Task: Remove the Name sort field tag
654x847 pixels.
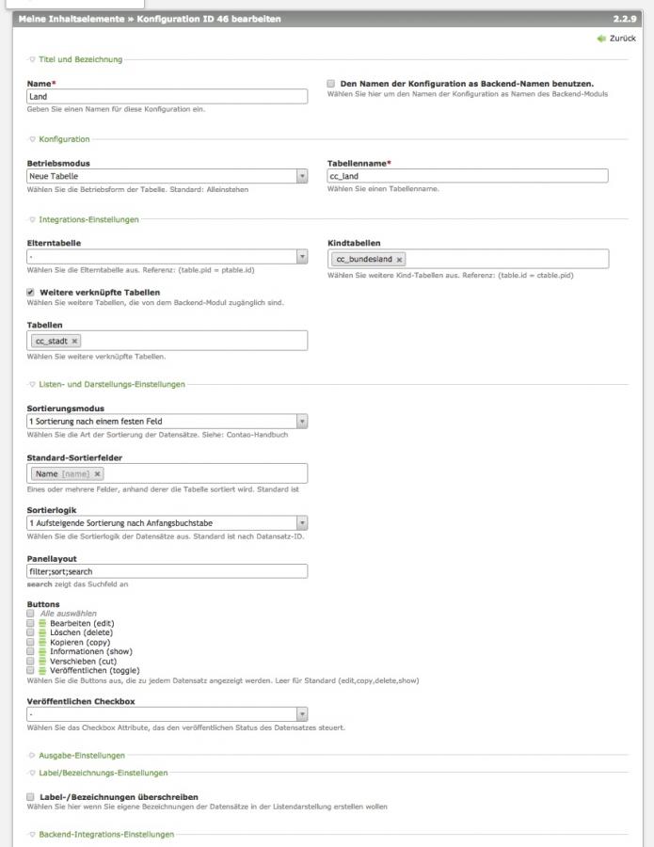Action: point(97,473)
